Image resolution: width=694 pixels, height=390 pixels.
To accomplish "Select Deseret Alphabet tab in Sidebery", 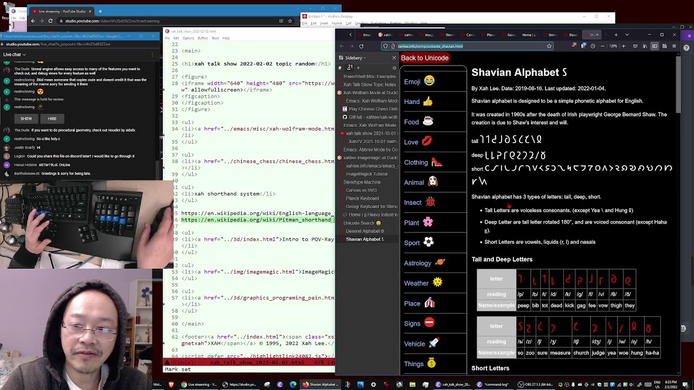I will 368,231.
